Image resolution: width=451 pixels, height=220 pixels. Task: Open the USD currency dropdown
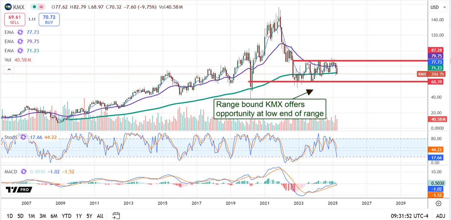click(x=436, y=7)
